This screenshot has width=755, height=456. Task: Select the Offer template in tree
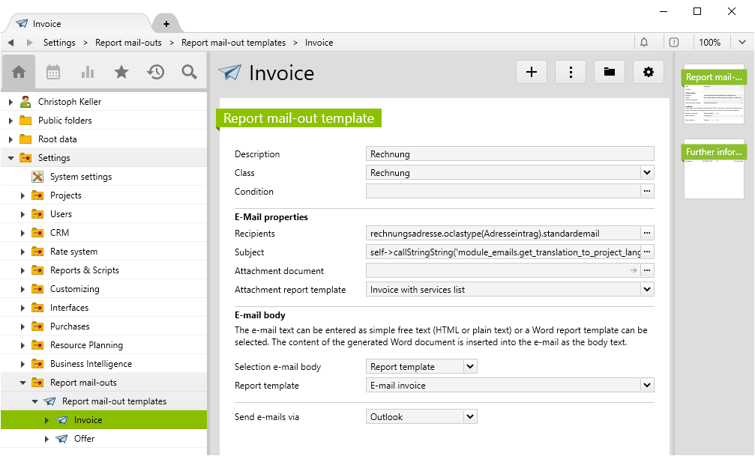[84, 439]
